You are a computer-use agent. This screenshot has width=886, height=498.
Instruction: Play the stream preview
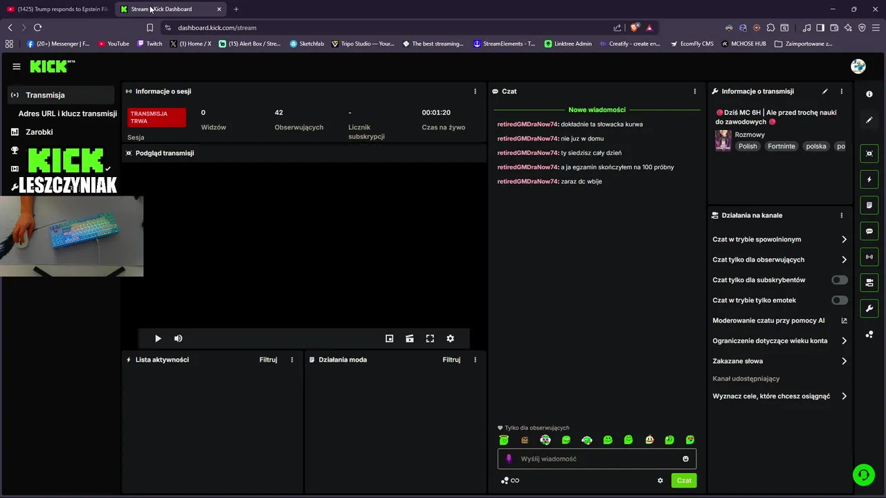(158, 338)
